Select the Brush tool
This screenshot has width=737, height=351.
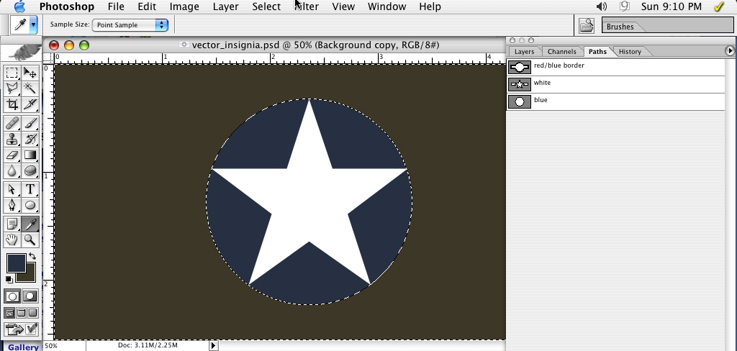point(30,124)
